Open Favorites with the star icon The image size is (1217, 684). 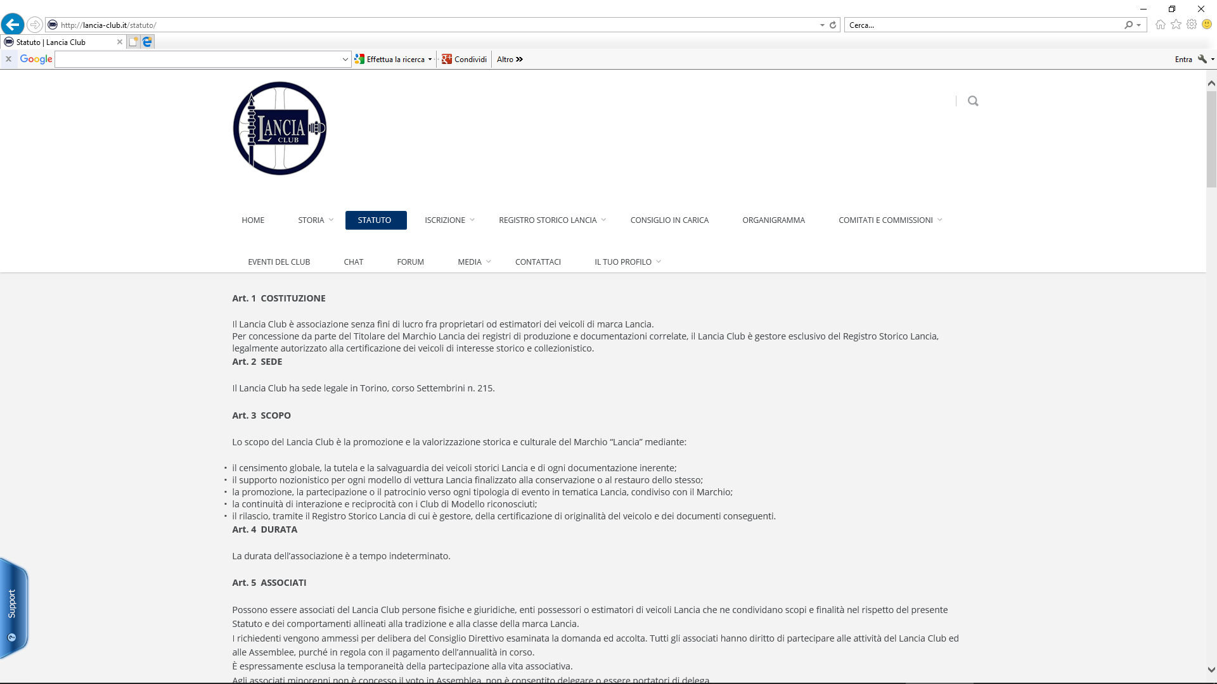[x=1176, y=24]
